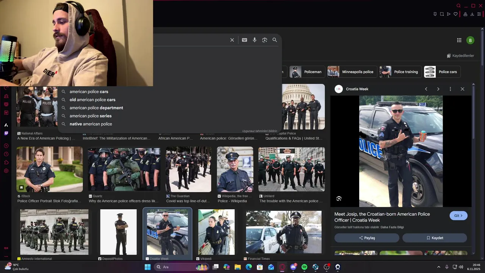Click the Kaydet save button

point(435,238)
